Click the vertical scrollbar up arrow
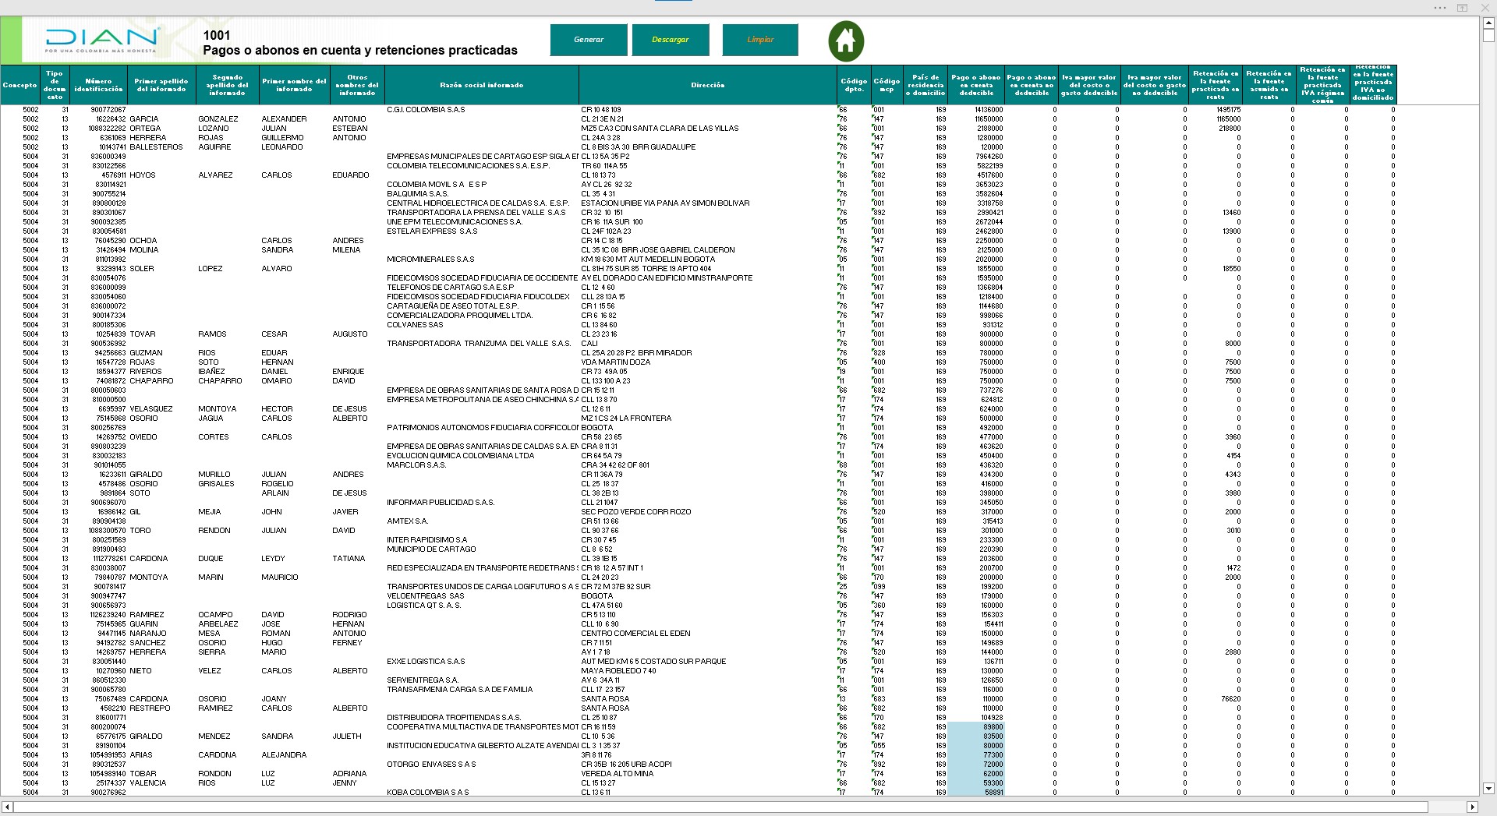 1488,23
